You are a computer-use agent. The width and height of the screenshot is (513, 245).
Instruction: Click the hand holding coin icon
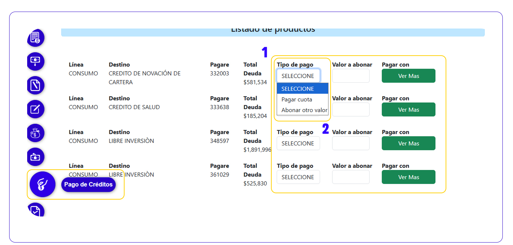[x=42, y=184]
